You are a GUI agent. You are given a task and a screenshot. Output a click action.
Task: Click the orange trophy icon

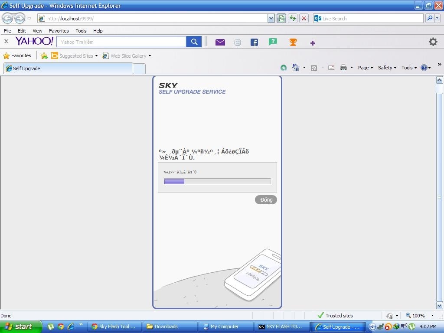click(293, 42)
